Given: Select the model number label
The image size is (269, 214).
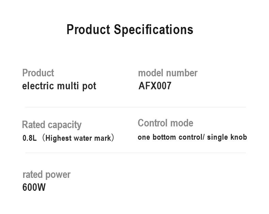Looking at the screenshot, I should 168,73.
